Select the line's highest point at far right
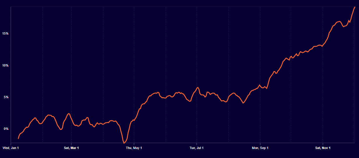 (355, 7)
